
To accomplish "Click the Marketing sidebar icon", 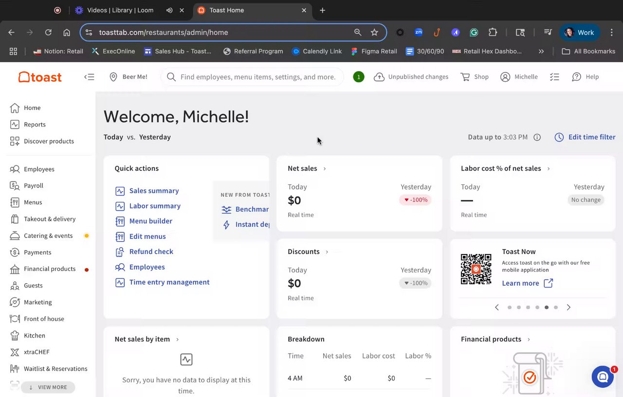I will (x=15, y=302).
